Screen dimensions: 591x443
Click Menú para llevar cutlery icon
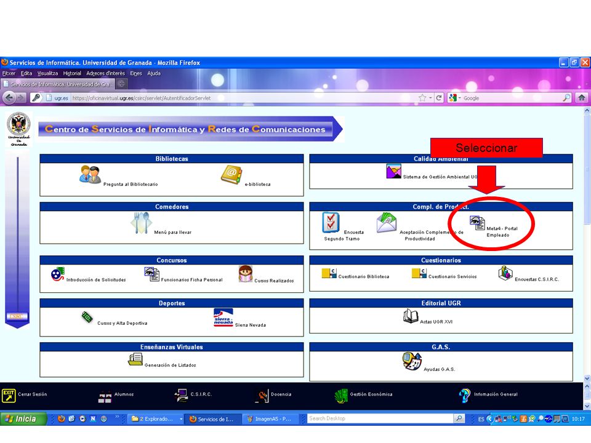click(142, 223)
